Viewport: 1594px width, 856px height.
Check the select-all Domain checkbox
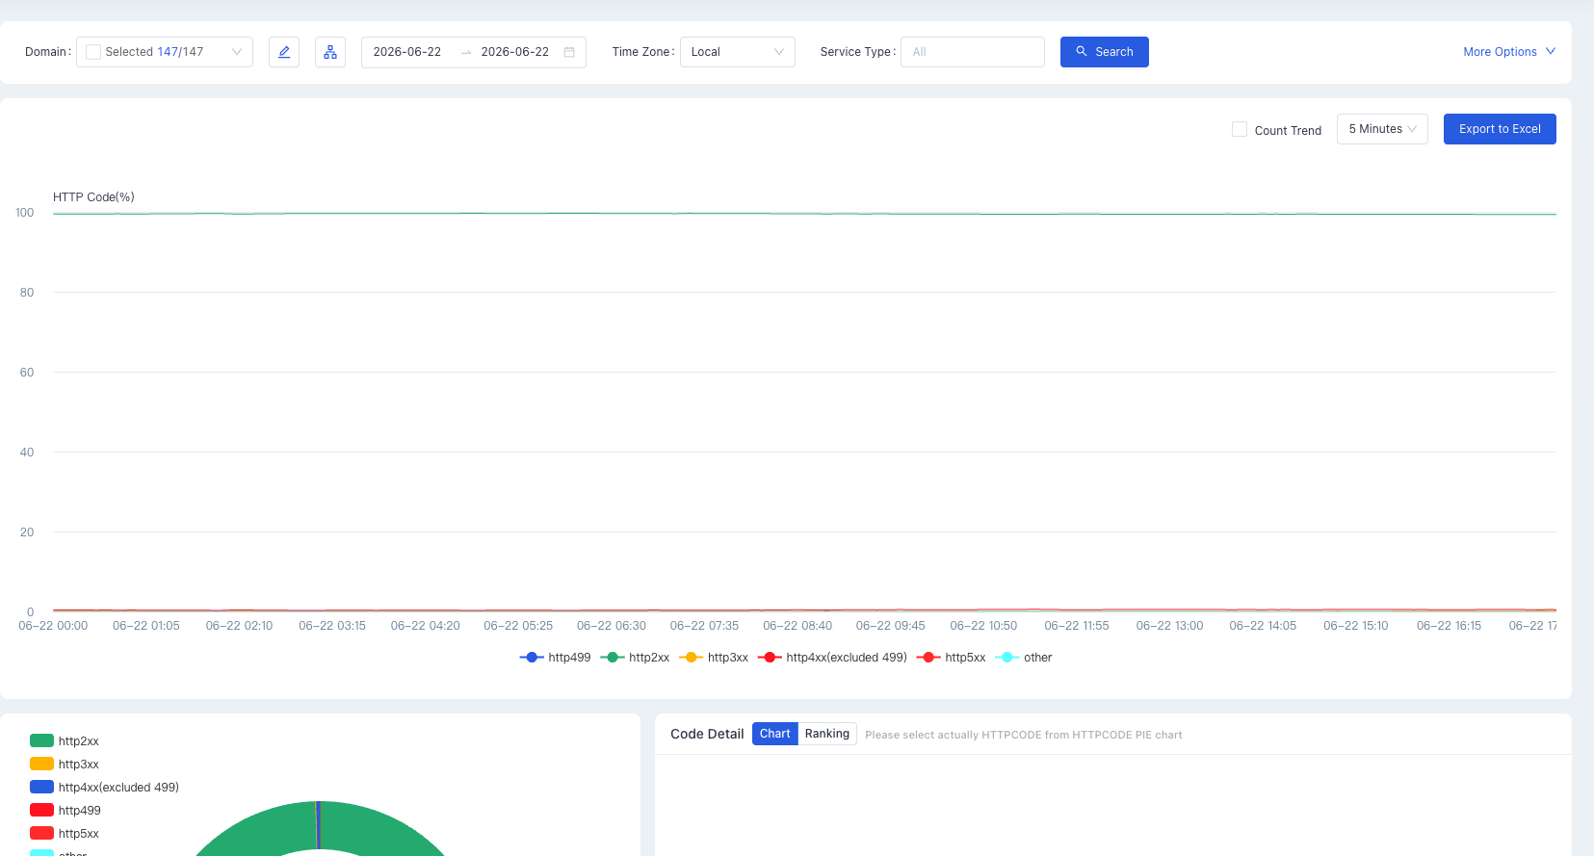coord(93,52)
